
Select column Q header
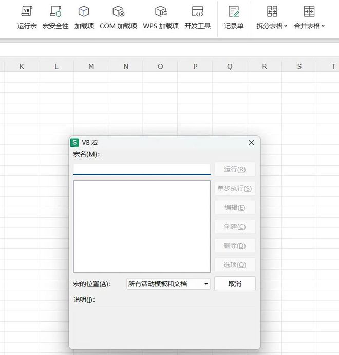point(230,66)
